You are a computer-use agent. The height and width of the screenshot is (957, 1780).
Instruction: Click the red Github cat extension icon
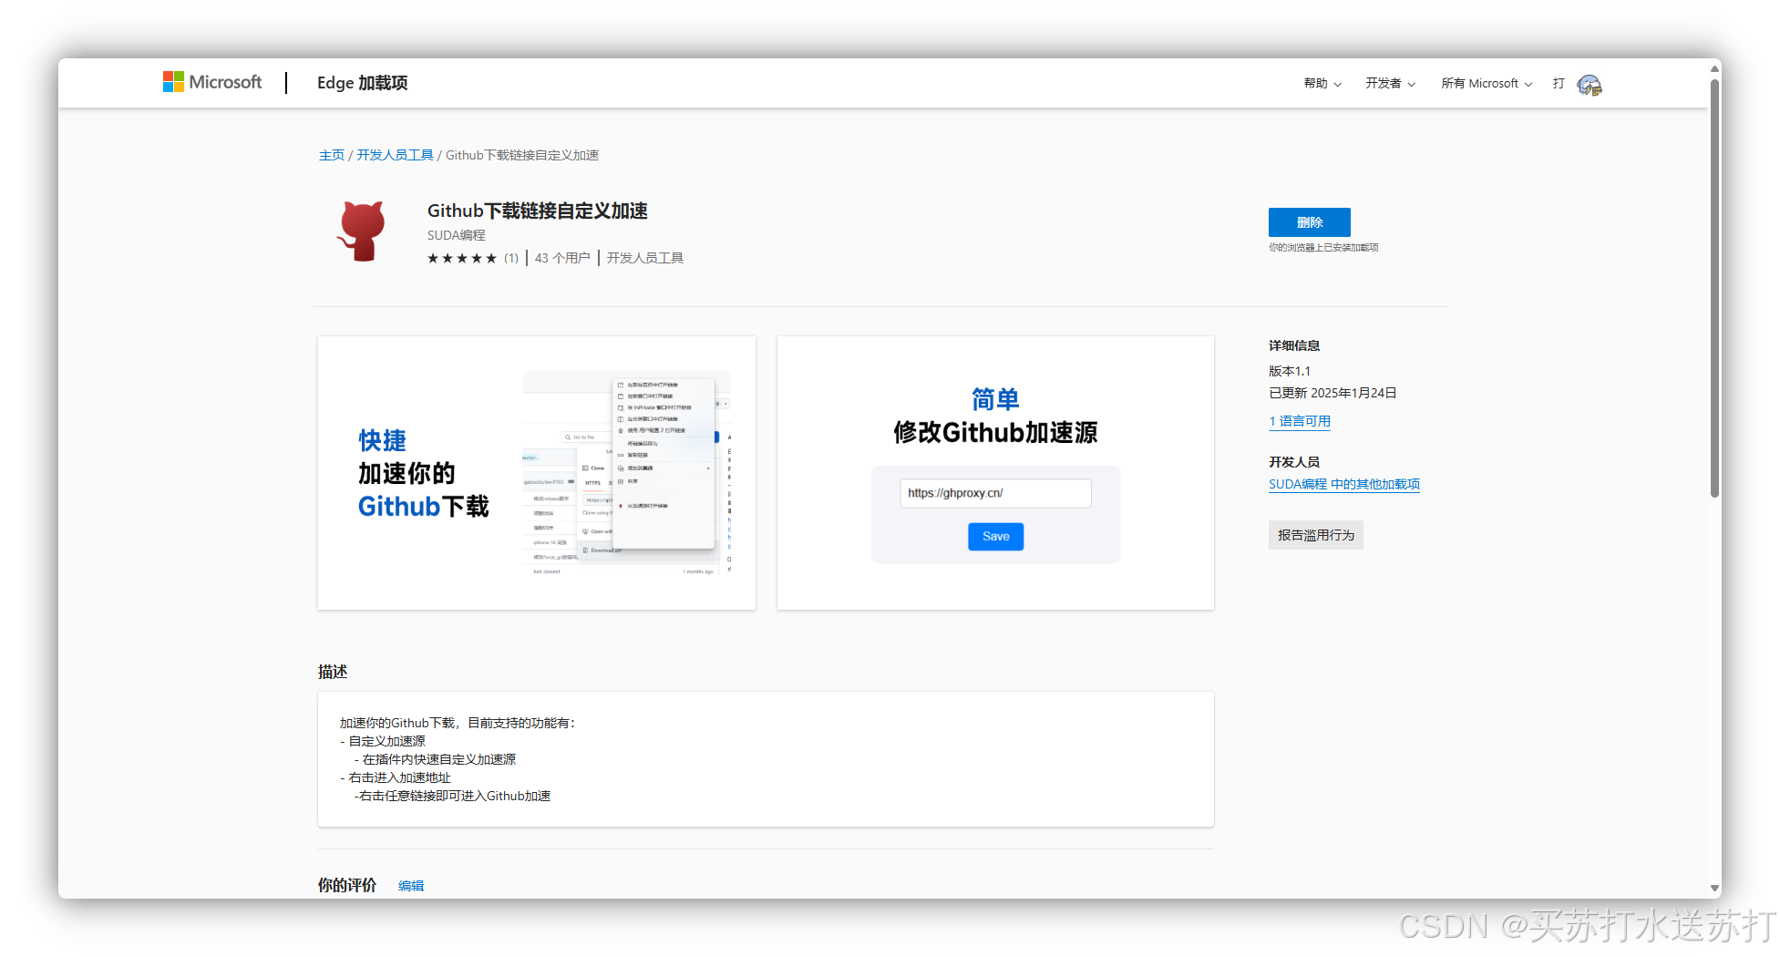[x=362, y=232]
